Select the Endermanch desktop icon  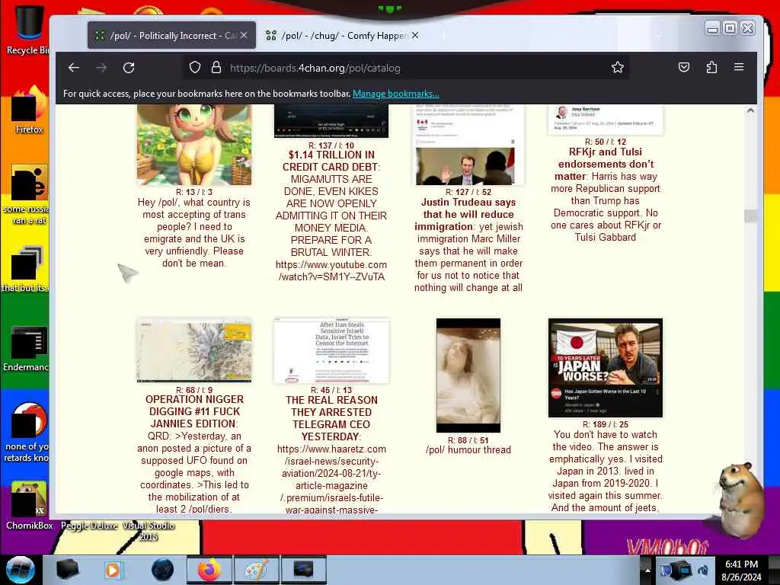click(x=26, y=349)
